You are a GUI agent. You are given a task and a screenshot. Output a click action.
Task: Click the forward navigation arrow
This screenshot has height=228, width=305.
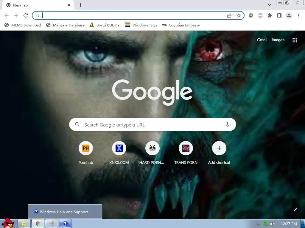[16, 15]
